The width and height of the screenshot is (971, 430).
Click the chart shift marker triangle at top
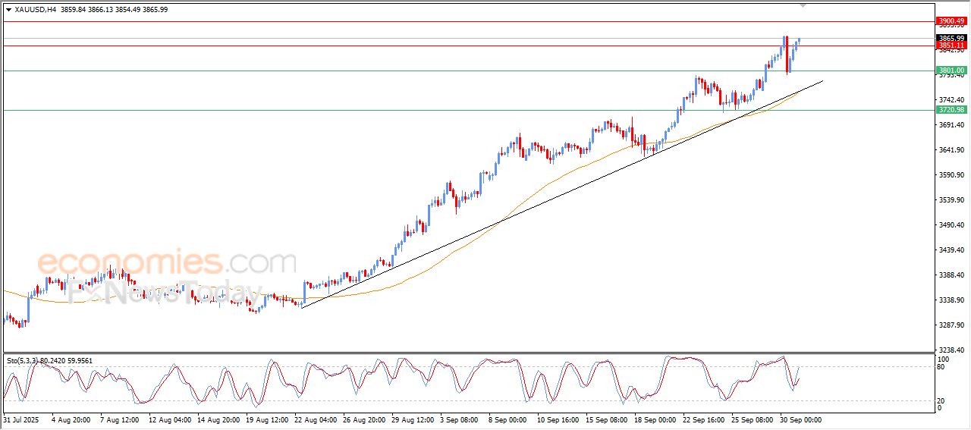click(x=803, y=6)
